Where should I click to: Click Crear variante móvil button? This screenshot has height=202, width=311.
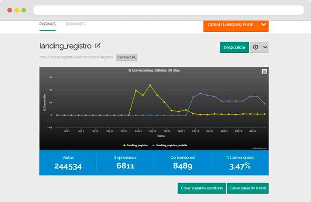click(248, 188)
